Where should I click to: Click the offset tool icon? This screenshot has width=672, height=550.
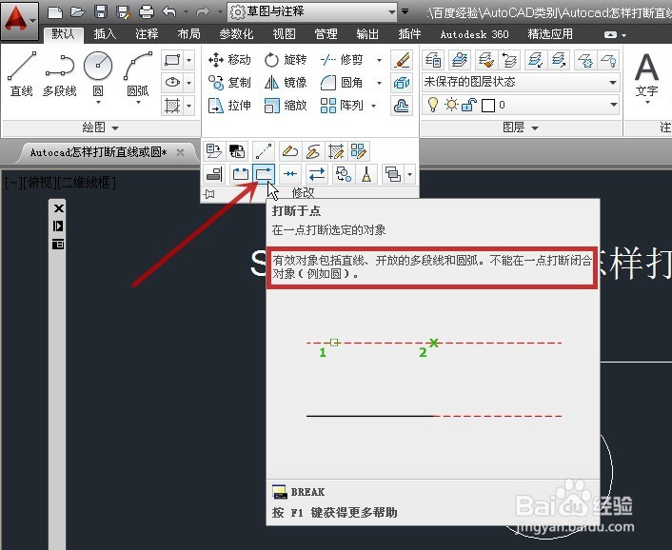point(402,106)
